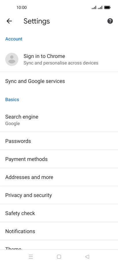Tap the back arrow icon
The image size is (118, 264).
9,21
